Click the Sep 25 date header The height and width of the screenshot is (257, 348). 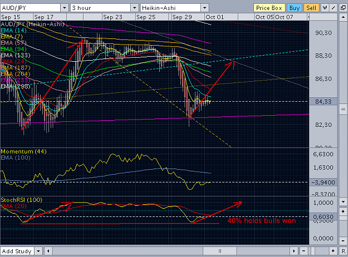(146, 17)
